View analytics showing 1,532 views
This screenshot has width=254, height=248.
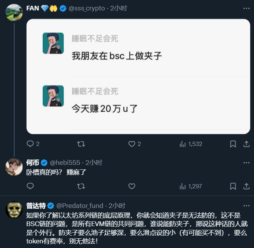pos(191,144)
